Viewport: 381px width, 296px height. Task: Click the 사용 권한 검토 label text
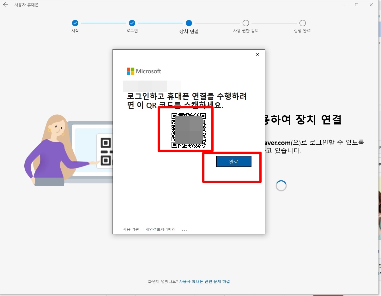point(246,31)
